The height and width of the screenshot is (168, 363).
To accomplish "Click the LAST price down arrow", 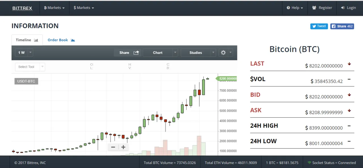I will 349,64.
